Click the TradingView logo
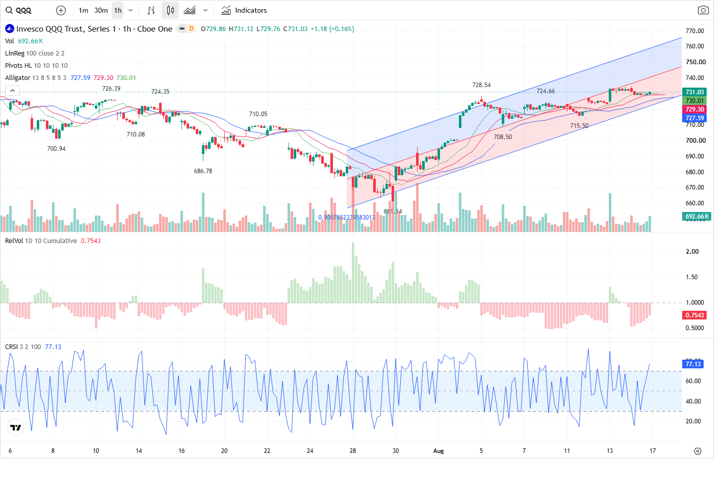 [x=16, y=427]
